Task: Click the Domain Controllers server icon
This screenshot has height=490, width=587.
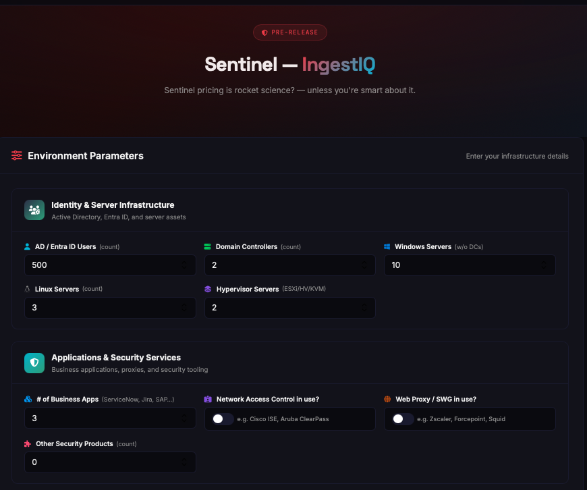Action: [208, 247]
